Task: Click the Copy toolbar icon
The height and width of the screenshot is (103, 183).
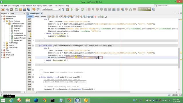Action: point(7,9)
